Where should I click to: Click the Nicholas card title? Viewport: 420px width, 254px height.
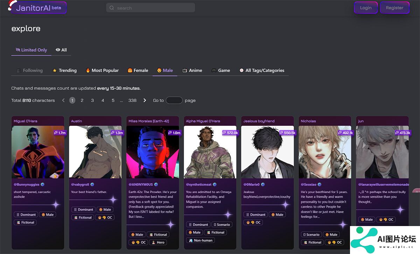[x=308, y=121]
